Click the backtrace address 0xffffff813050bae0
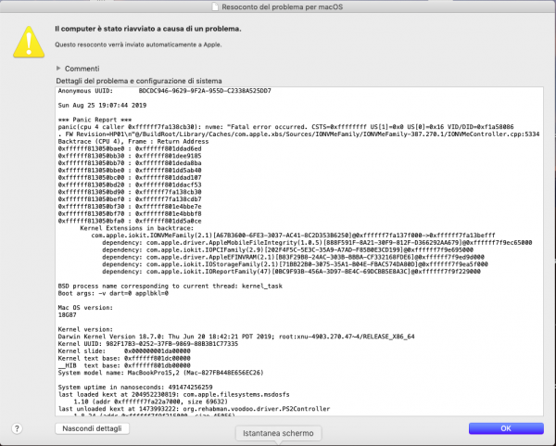Screen dimensions: 556x446 click(91, 148)
